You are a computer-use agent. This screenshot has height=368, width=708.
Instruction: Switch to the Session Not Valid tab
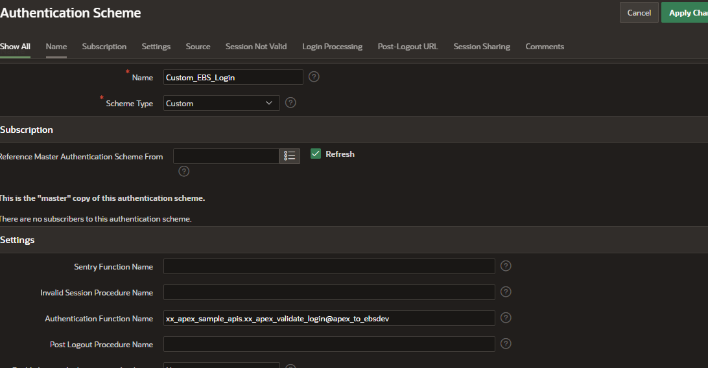pyautogui.click(x=256, y=47)
